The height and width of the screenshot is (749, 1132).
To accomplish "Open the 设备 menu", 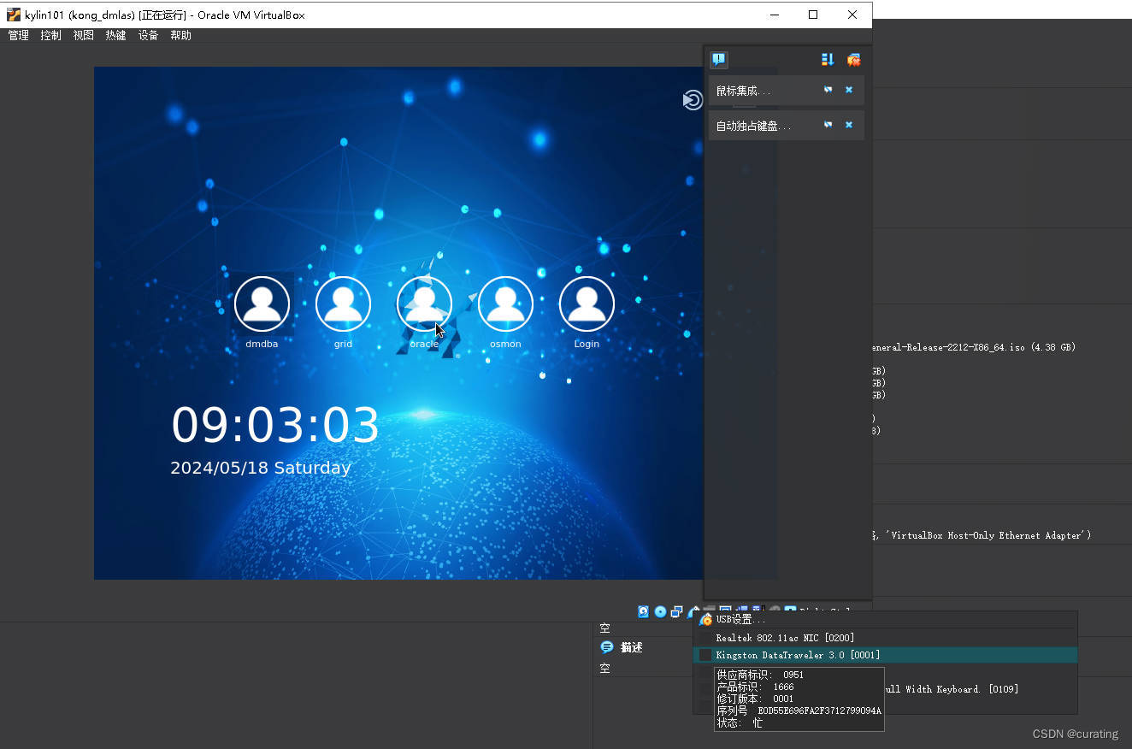I will click(148, 35).
